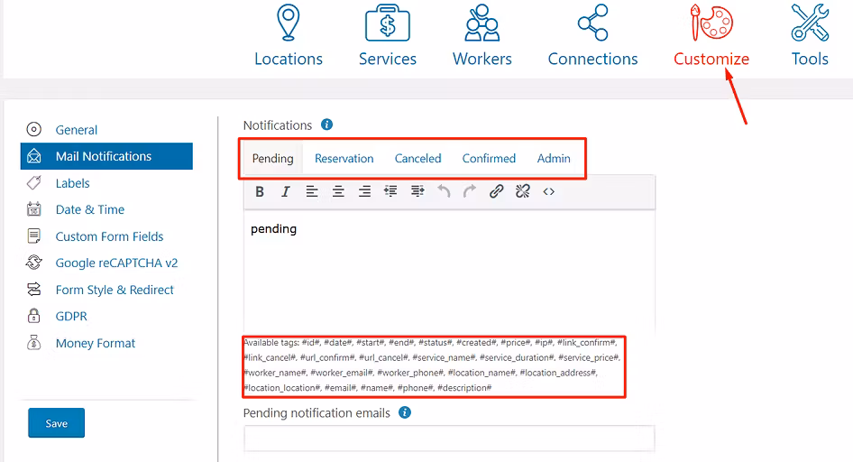Click the info icon beside Notifications
This screenshot has height=462, width=853.
327,125
